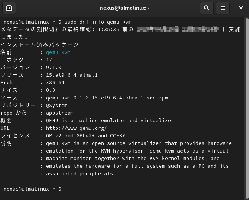Viewport: 249px width, 200px height.
Task: Click the size value 0.0
Action: [x=51, y=90]
